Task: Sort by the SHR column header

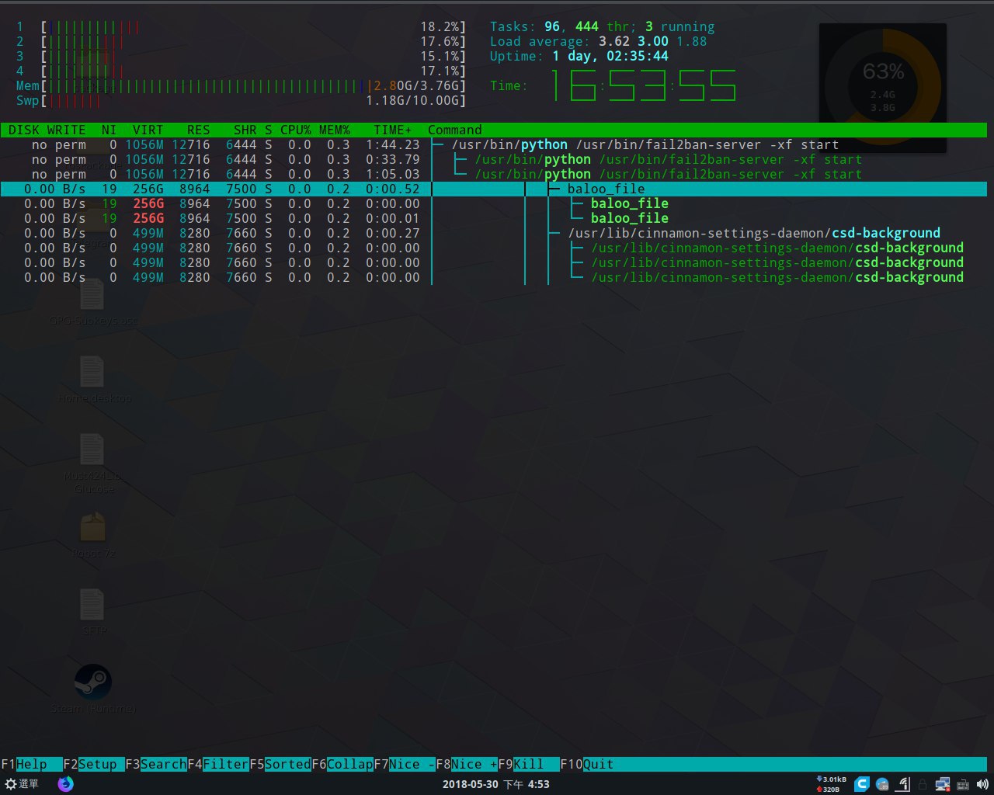Action: (245, 130)
